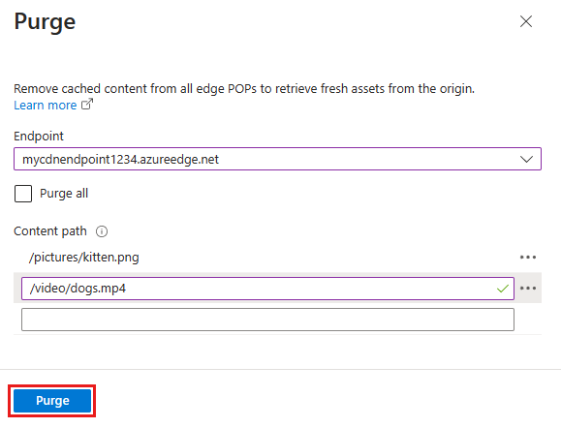Click the cached content description text
Image resolution: width=561 pixels, height=428 pixels.
point(244,88)
